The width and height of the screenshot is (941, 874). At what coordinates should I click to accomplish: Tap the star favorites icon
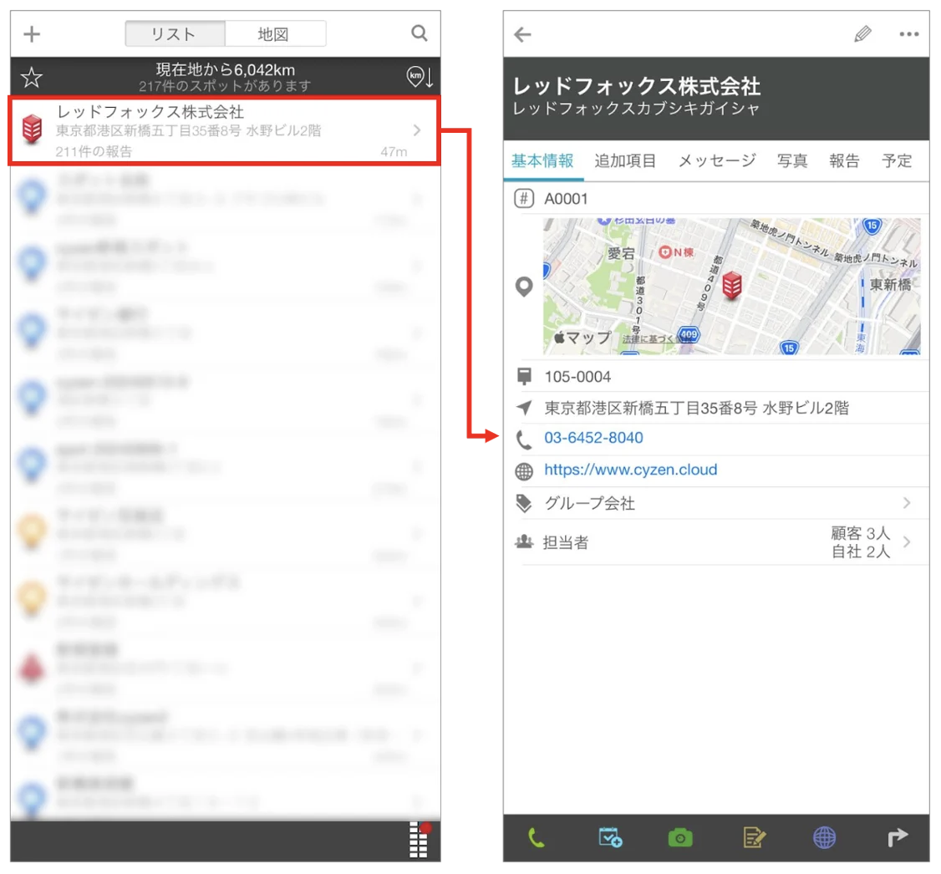tap(31, 78)
